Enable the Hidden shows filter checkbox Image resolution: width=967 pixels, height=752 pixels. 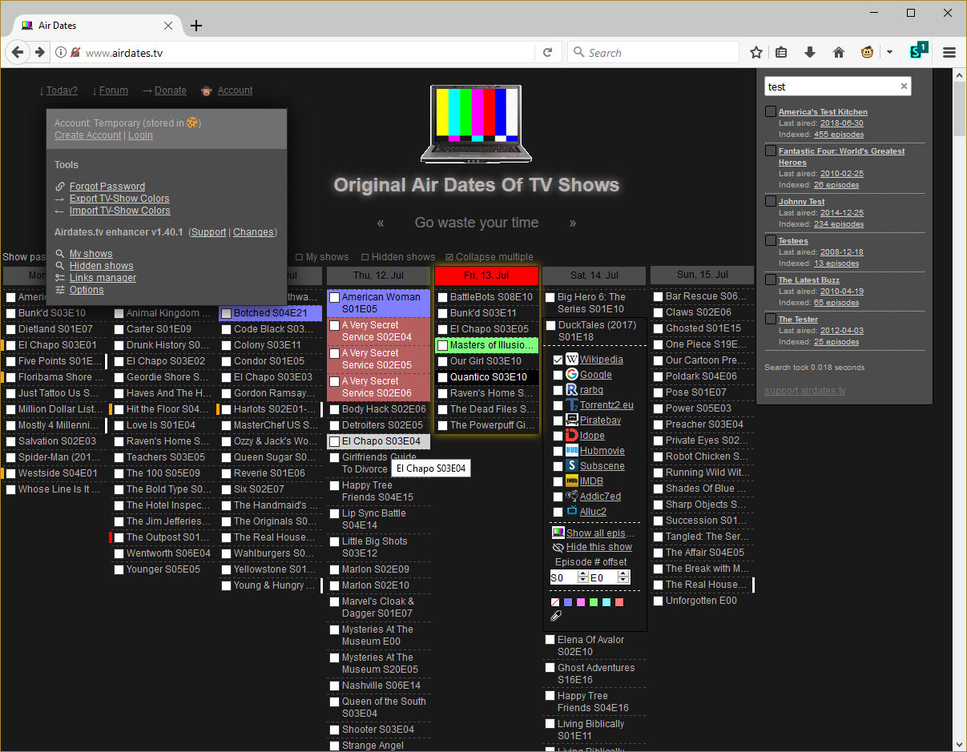(365, 257)
